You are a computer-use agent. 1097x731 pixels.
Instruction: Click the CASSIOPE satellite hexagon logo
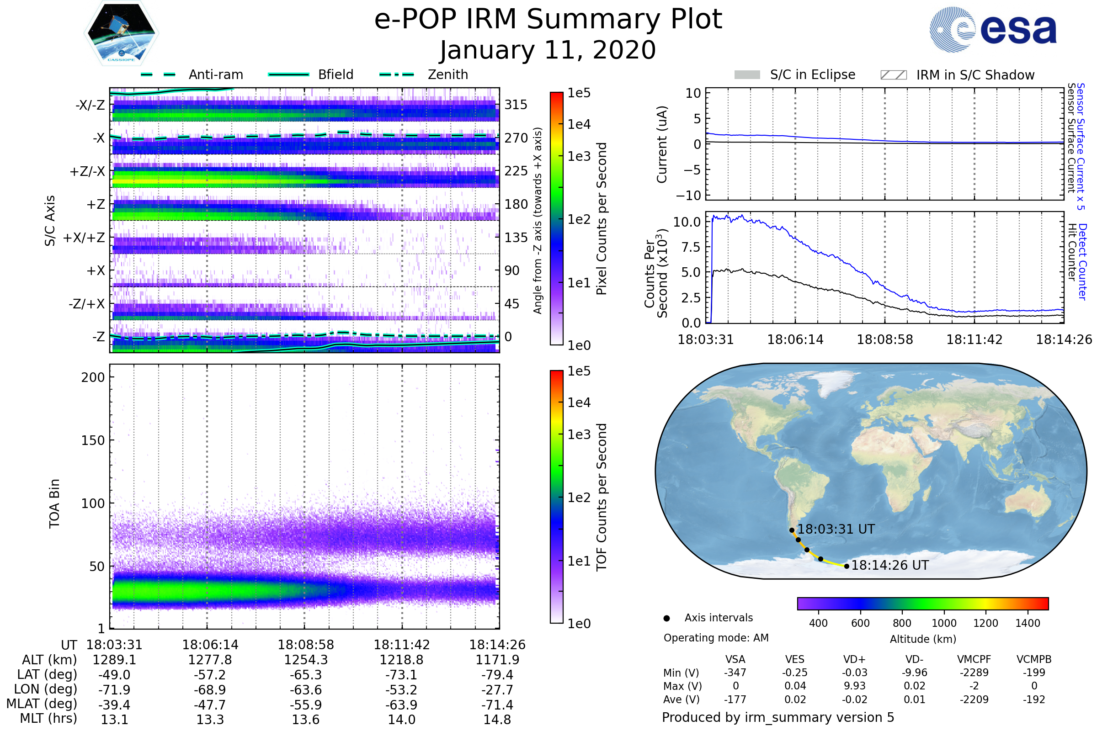121,33
